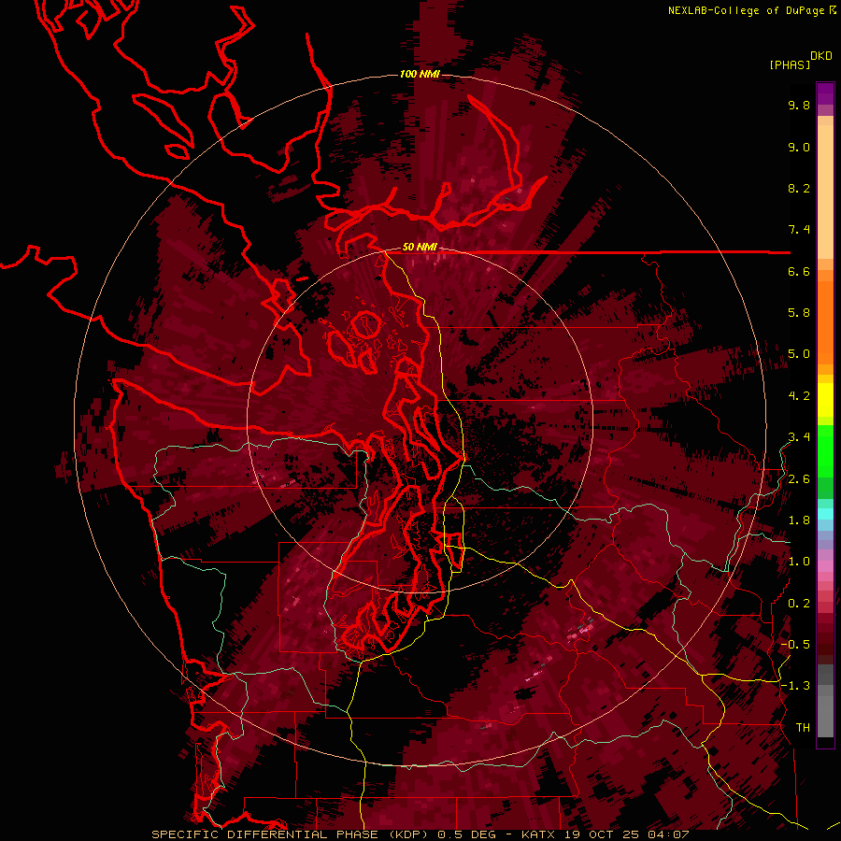Click the 6.6 scale value
This screenshot has width=841, height=841.
point(799,272)
